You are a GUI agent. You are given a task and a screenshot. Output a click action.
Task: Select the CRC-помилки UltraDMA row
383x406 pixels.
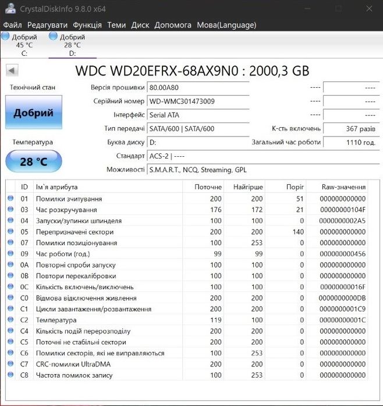click(187, 364)
